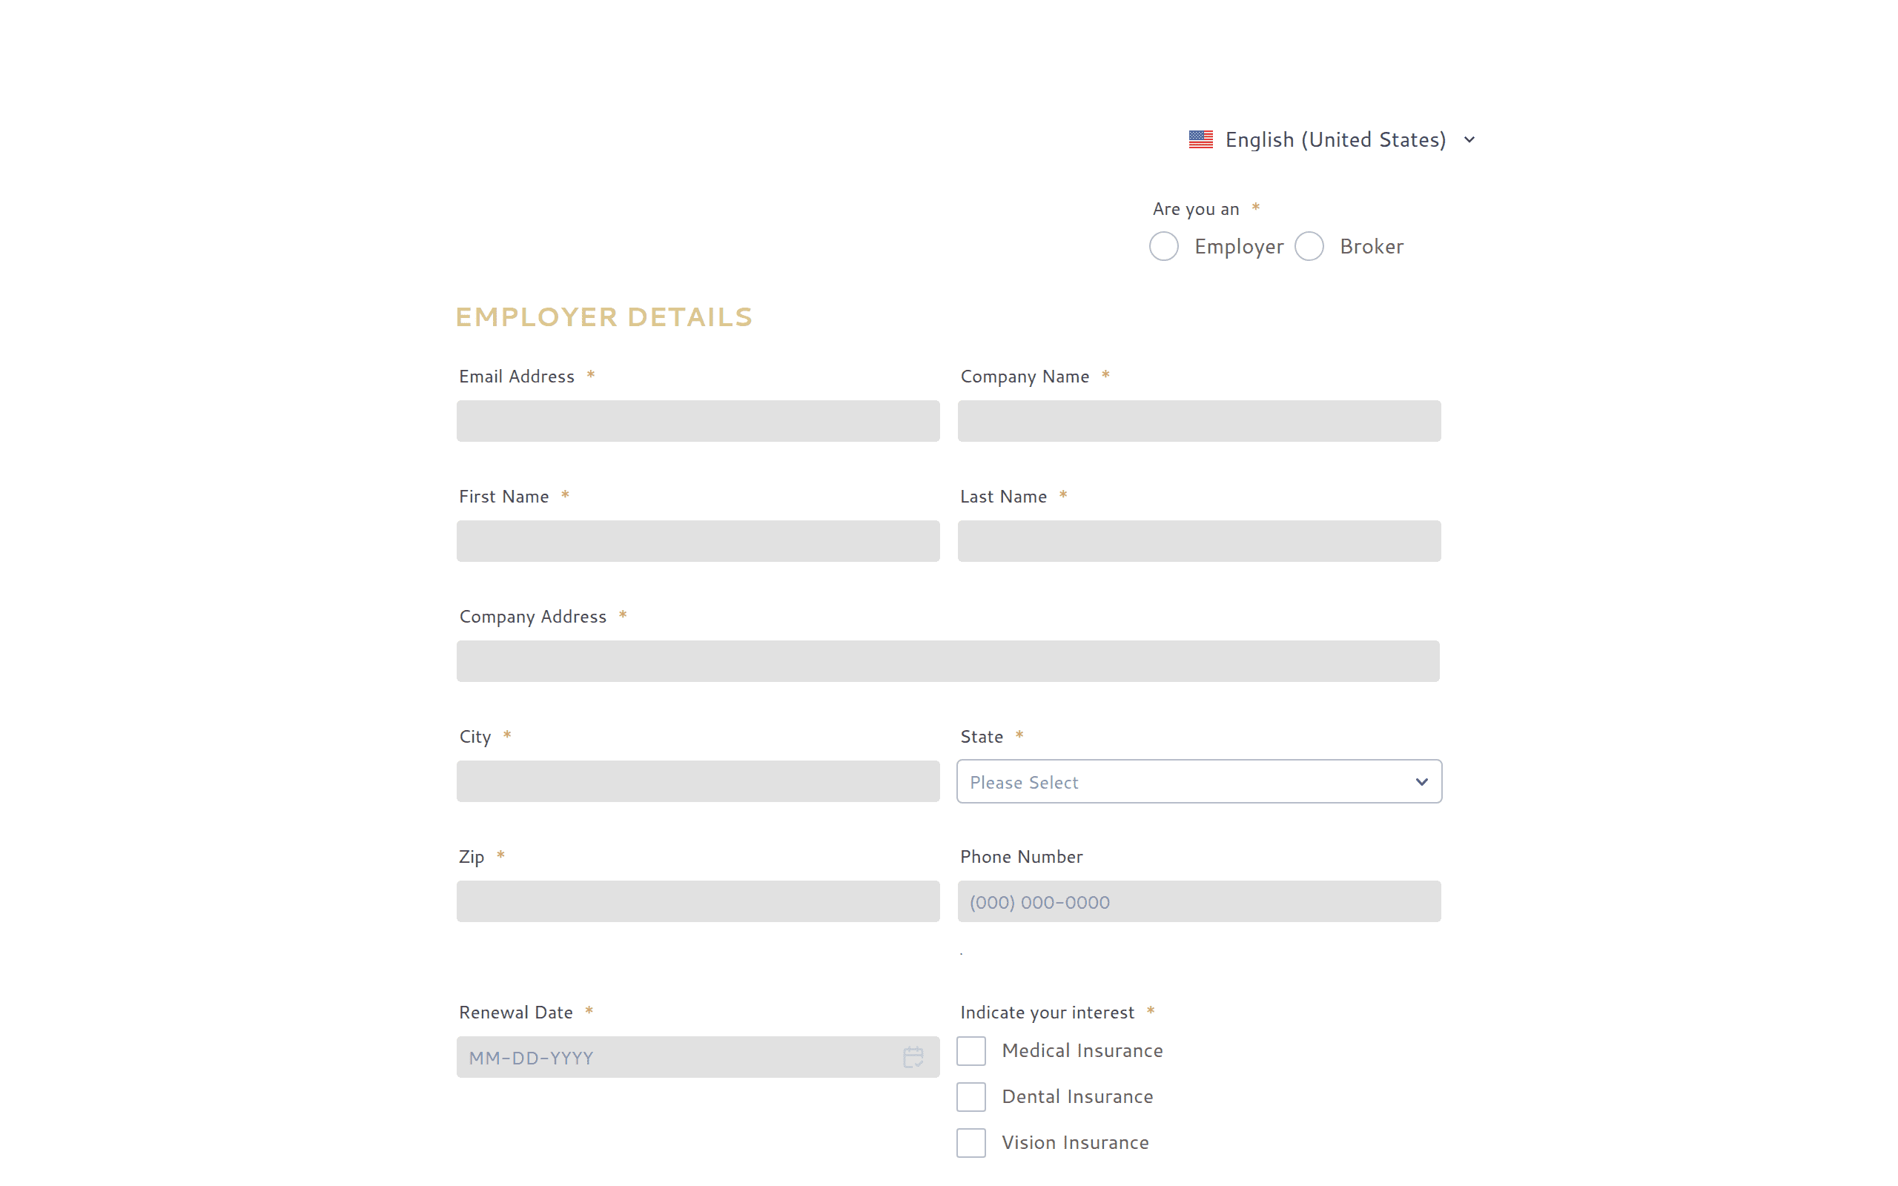The image size is (1898, 1186).
Task: Select the First Name input box
Action: click(x=698, y=541)
